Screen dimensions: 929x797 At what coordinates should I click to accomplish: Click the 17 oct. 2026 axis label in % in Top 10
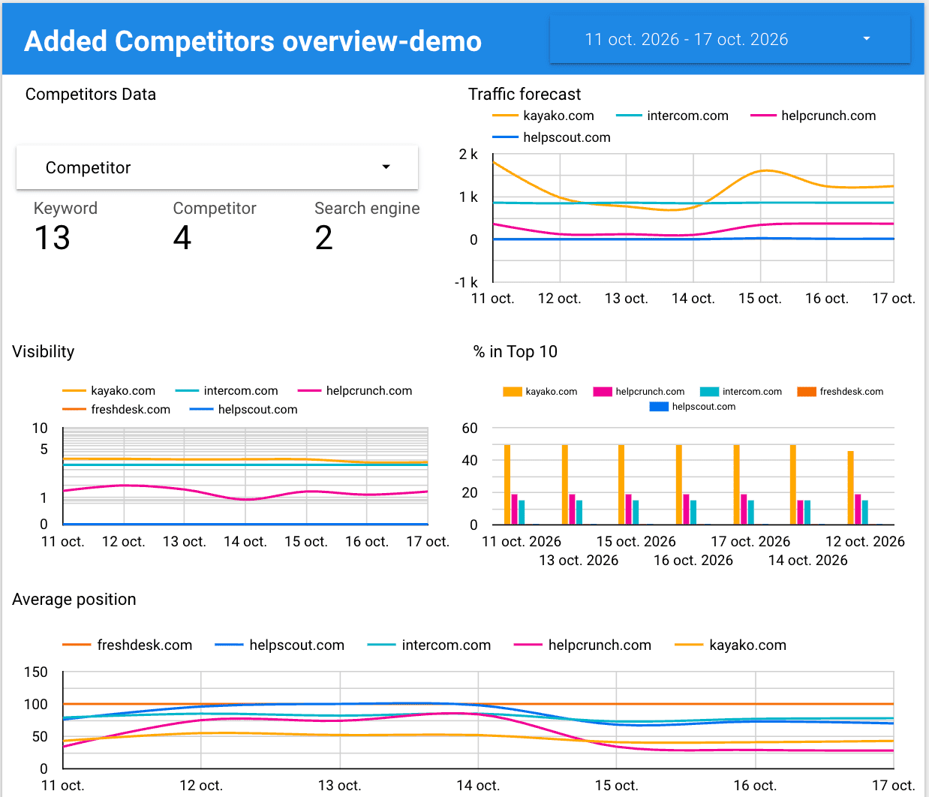click(750, 542)
